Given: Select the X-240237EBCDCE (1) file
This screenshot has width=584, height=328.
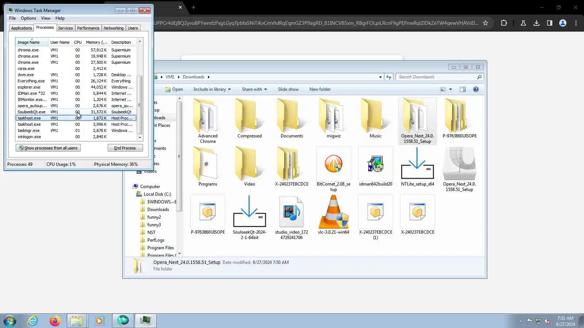Looking at the screenshot, I should point(376,217).
